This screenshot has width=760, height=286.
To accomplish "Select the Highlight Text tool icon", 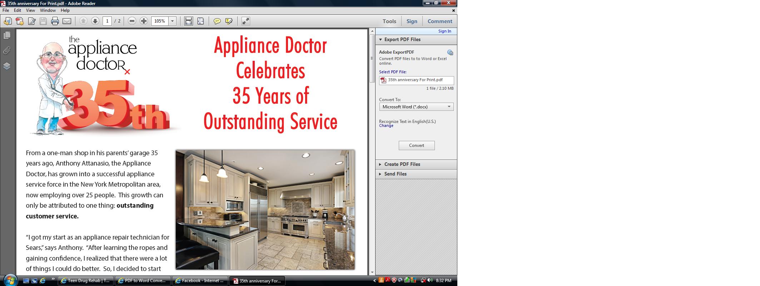I will click(x=229, y=21).
